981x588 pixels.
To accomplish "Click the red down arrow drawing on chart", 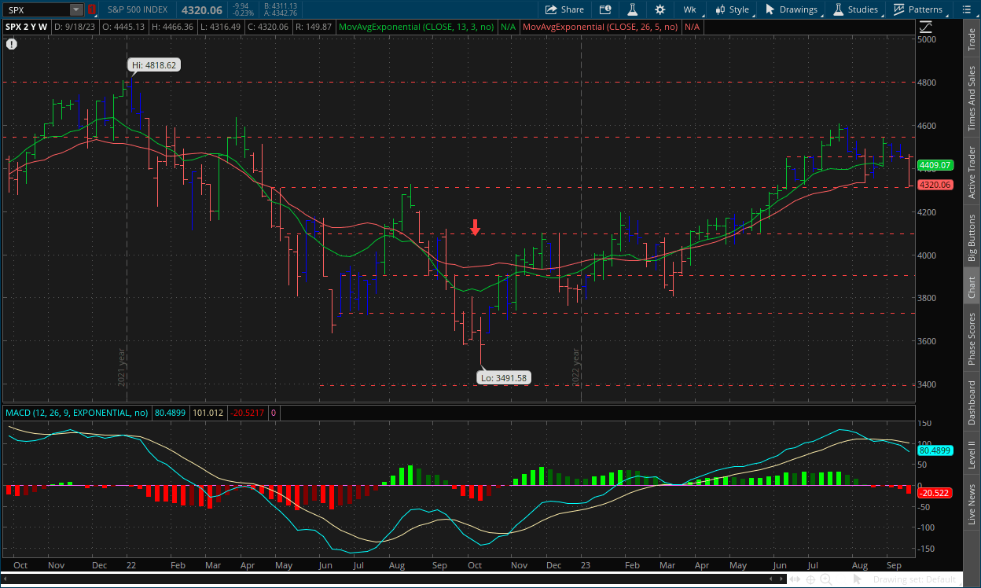I will tap(476, 227).
